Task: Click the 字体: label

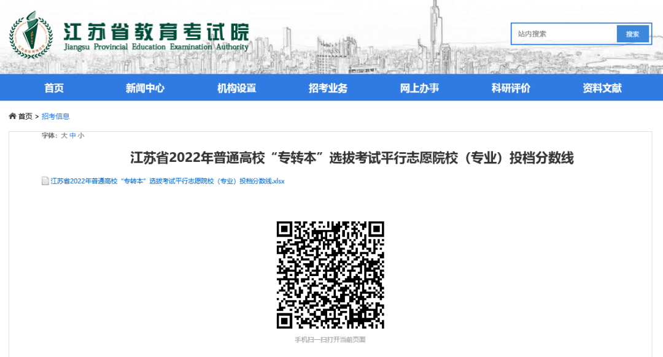Action: [x=50, y=136]
